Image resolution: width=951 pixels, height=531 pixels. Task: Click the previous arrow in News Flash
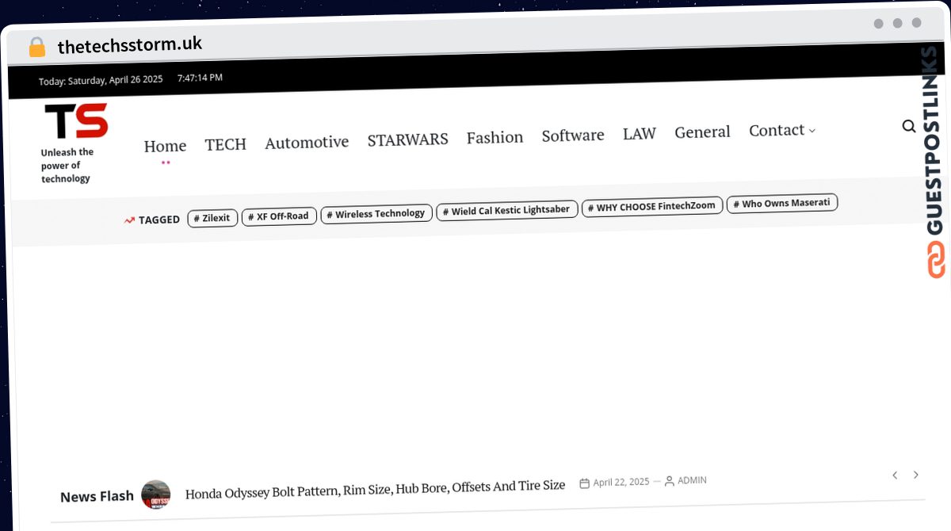(x=895, y=475)
